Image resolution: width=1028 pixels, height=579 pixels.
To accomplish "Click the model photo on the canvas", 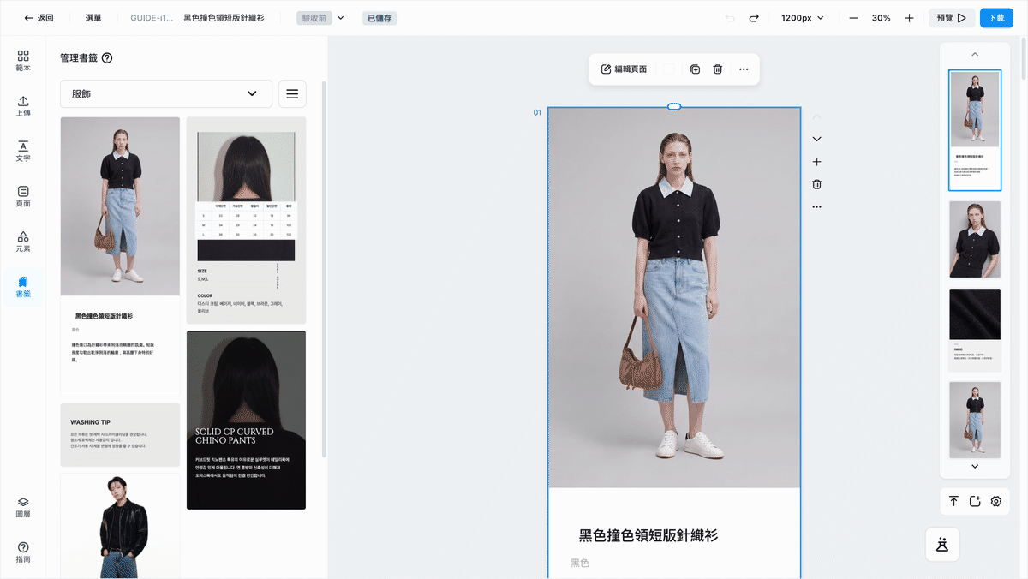I will 674,298.
